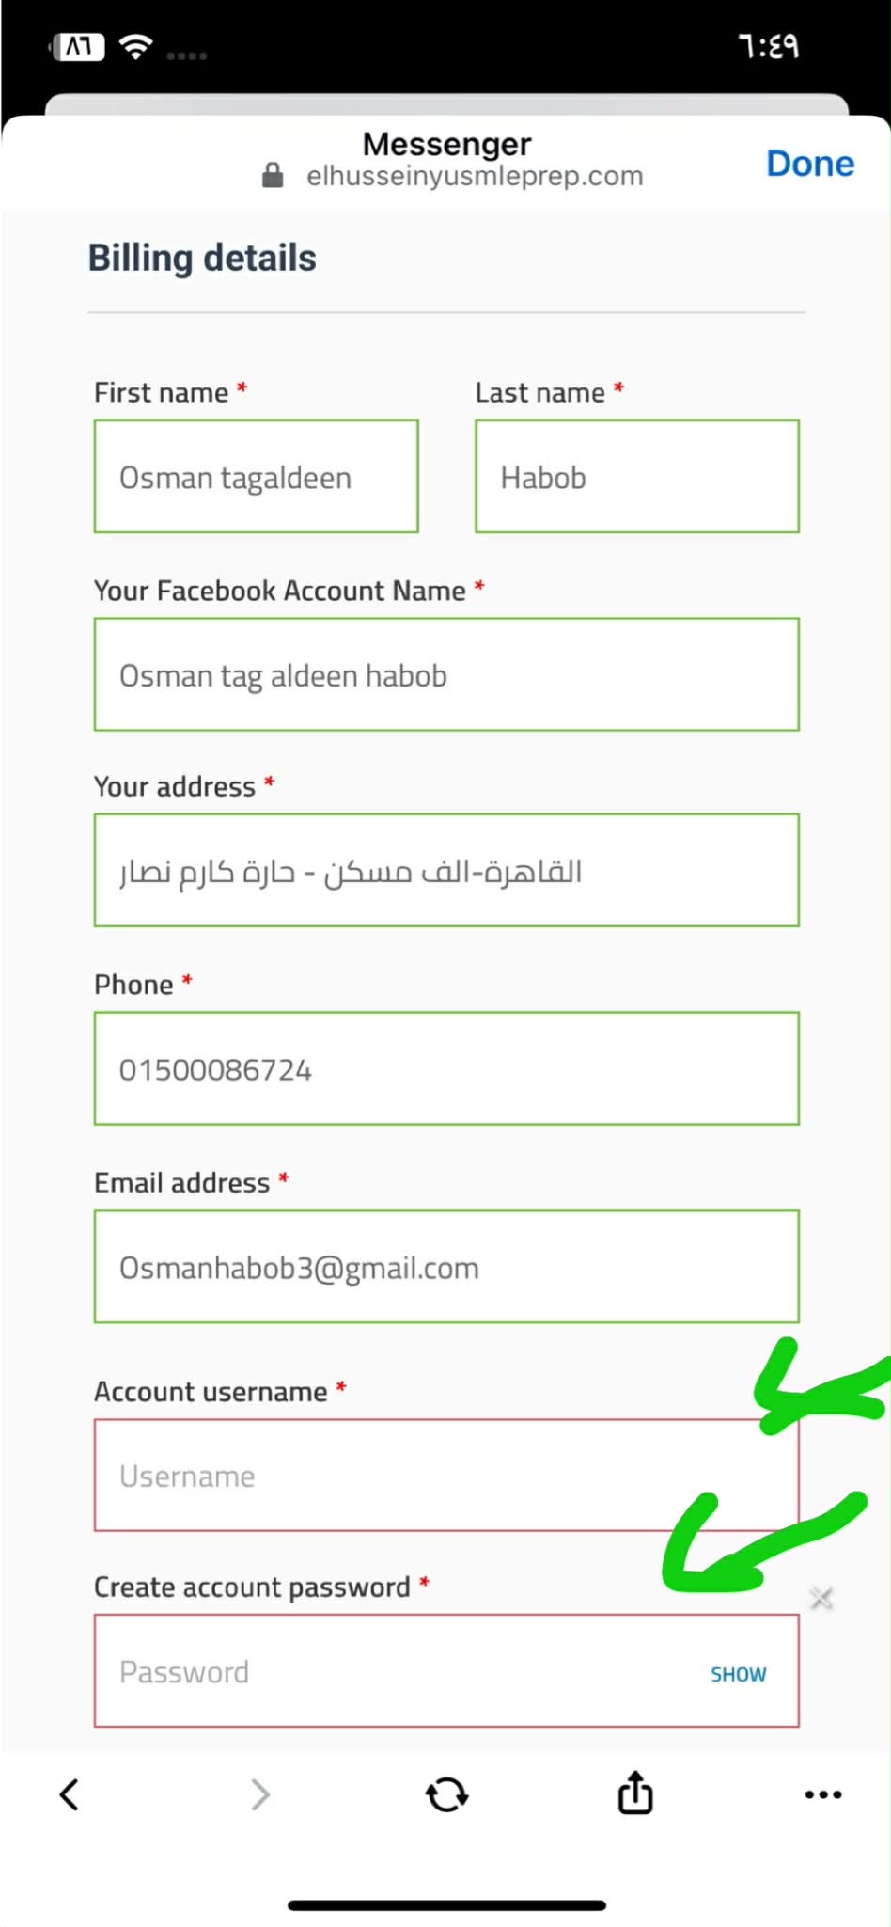Open the share sheet icon

pyautogui.click(x=635, y=1792)
